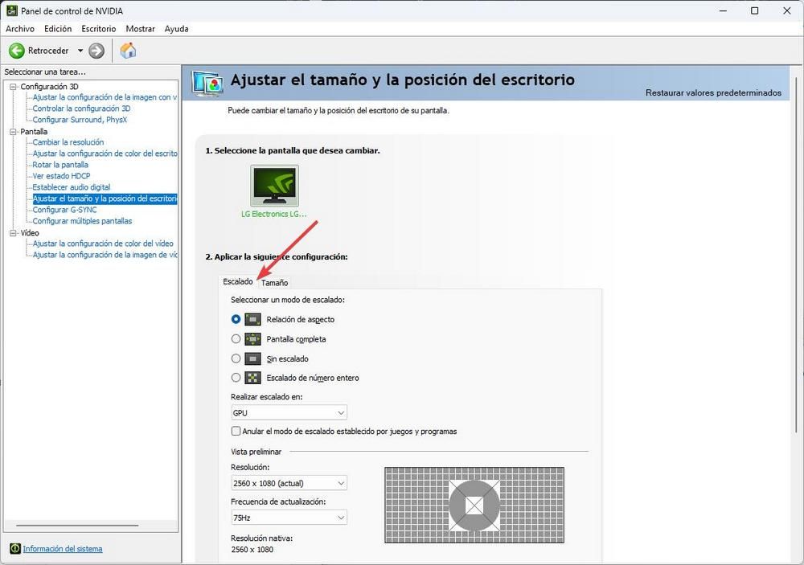Open the Archivo menu
The width and height of the screenshot is (804, 565).
click(x=20, y=29)
